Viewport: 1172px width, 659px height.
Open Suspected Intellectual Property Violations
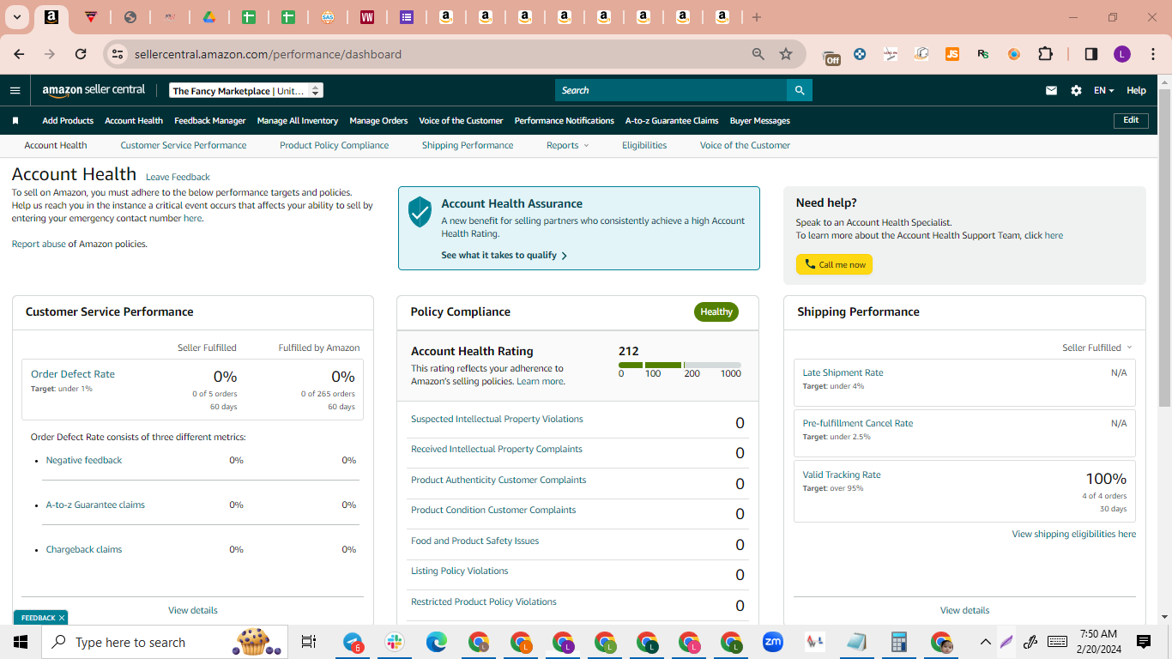497,420
